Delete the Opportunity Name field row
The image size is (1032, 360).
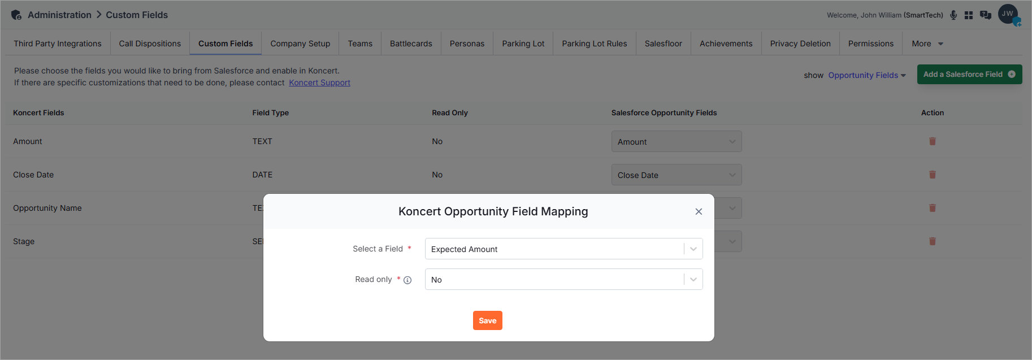933,208
